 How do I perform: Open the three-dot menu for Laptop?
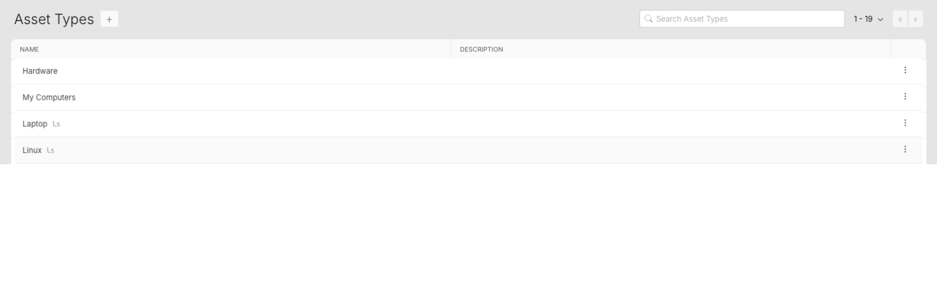[x=905, y=123]
